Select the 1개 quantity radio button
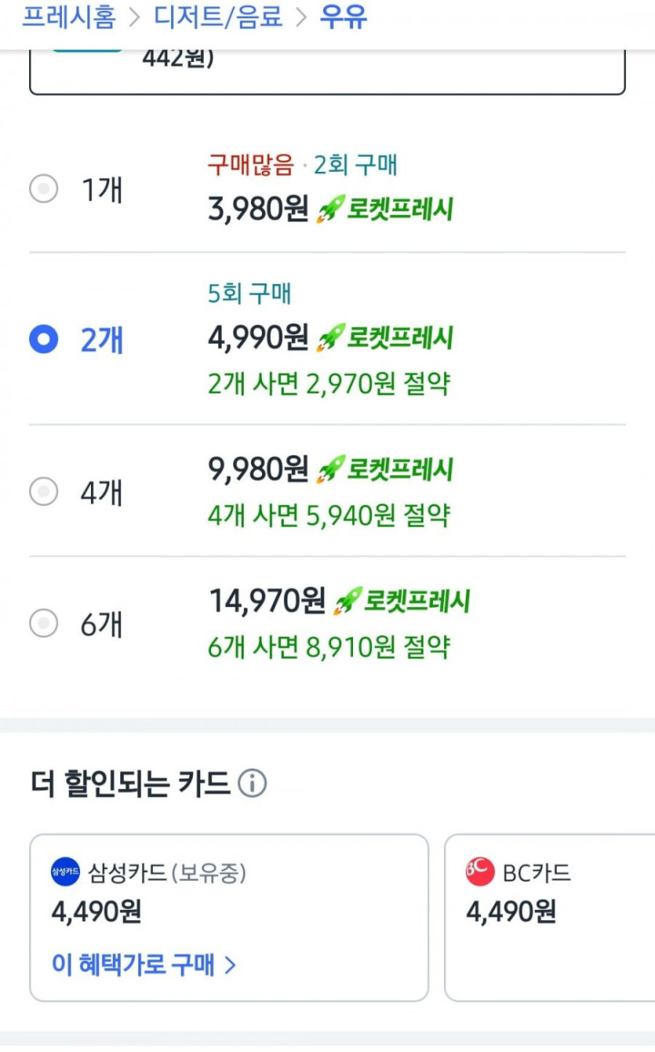 click(43, 189)
